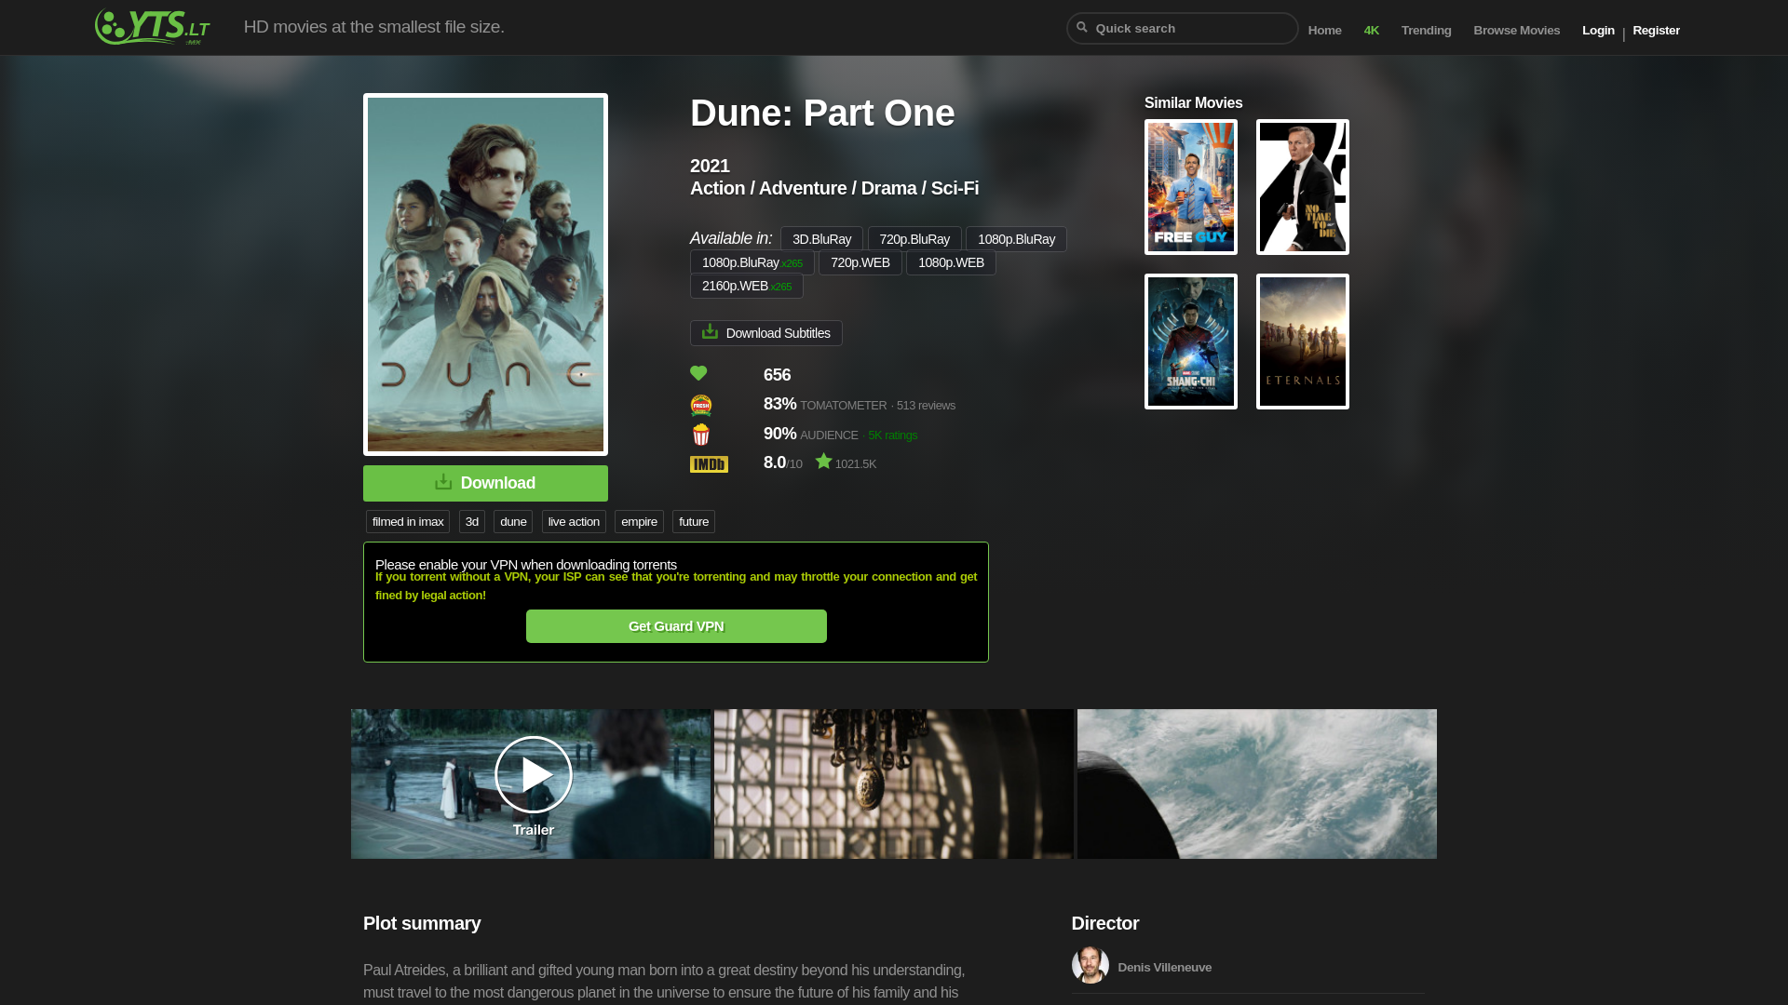This screenshot has width=1788, height=1005.
Task: Click the green Download button
Action: (x=485, y=483)
